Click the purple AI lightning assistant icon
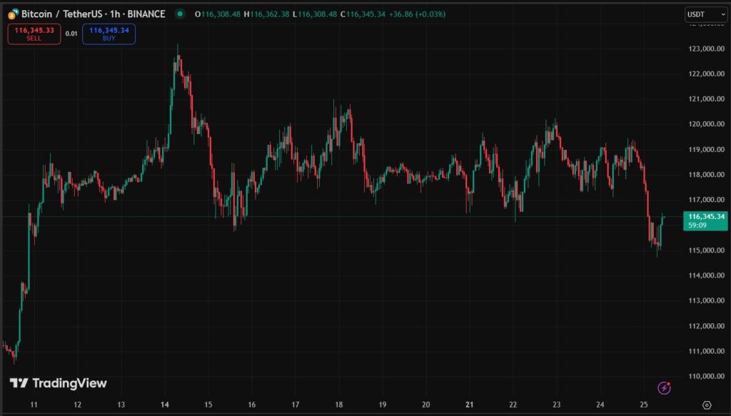Viewport: 731px width, 416px height. coord(664,389)
